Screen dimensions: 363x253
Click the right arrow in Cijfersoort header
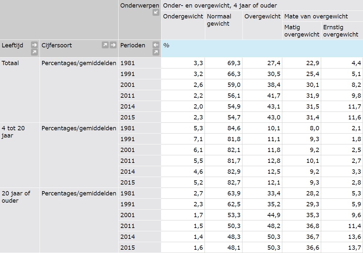(113, 45)
